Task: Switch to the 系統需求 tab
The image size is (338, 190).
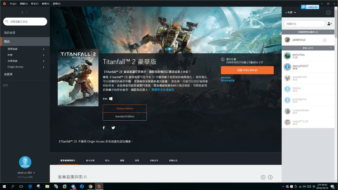Action: point(154,160)
